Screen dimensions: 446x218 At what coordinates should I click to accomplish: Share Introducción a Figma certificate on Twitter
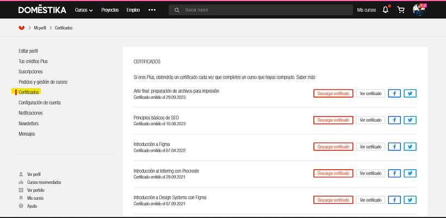pos(410,146)
